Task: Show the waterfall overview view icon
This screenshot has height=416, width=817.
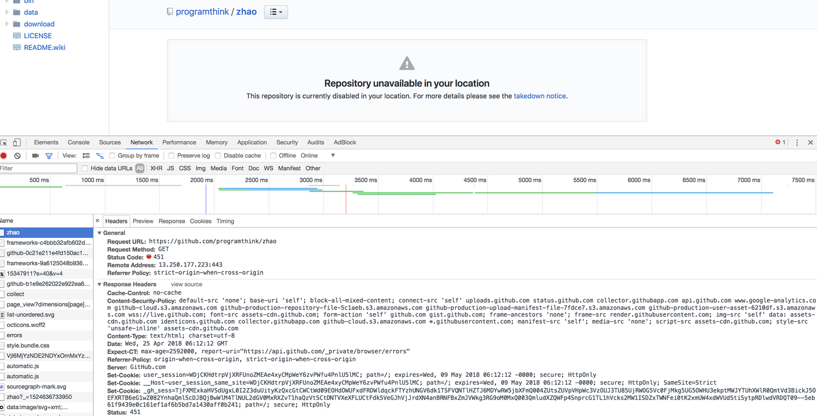Action: (100, 156)
